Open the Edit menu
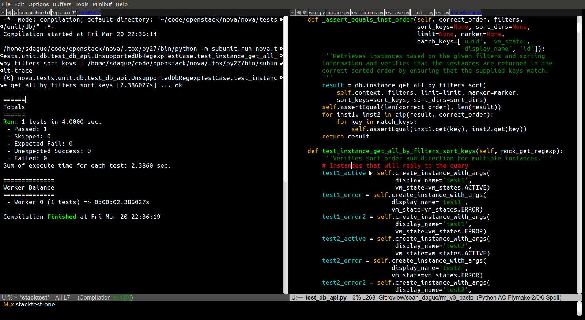This screenshot has width=585, height=320. pos(19,4)
